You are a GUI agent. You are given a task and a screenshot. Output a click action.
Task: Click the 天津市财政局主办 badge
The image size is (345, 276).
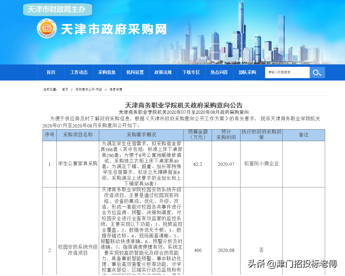click(57, 9)
